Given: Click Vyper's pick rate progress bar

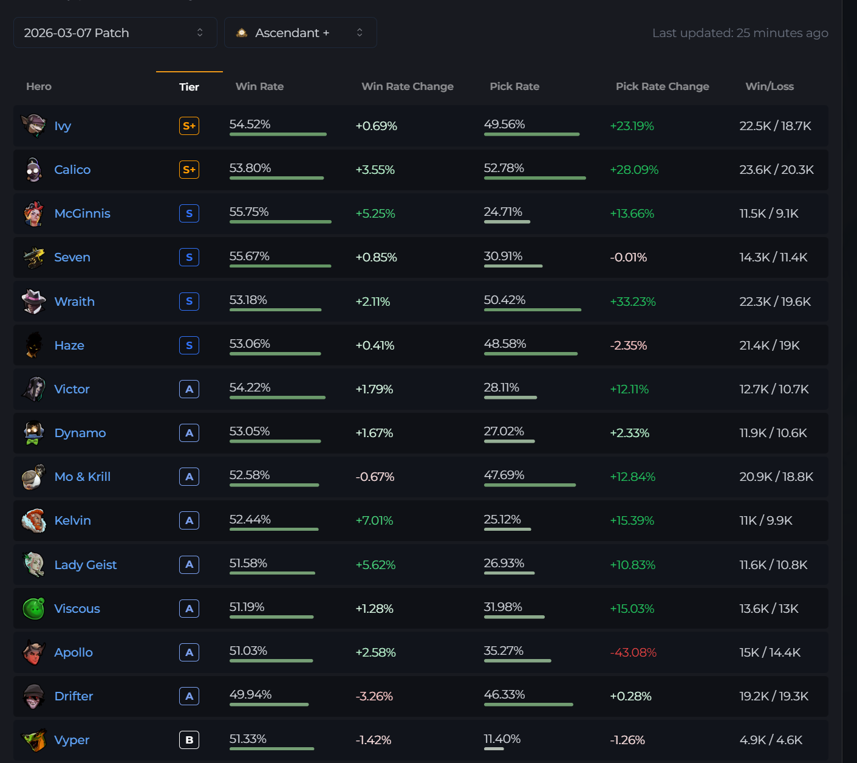Looking at the screenshot, I should (494, 749).
